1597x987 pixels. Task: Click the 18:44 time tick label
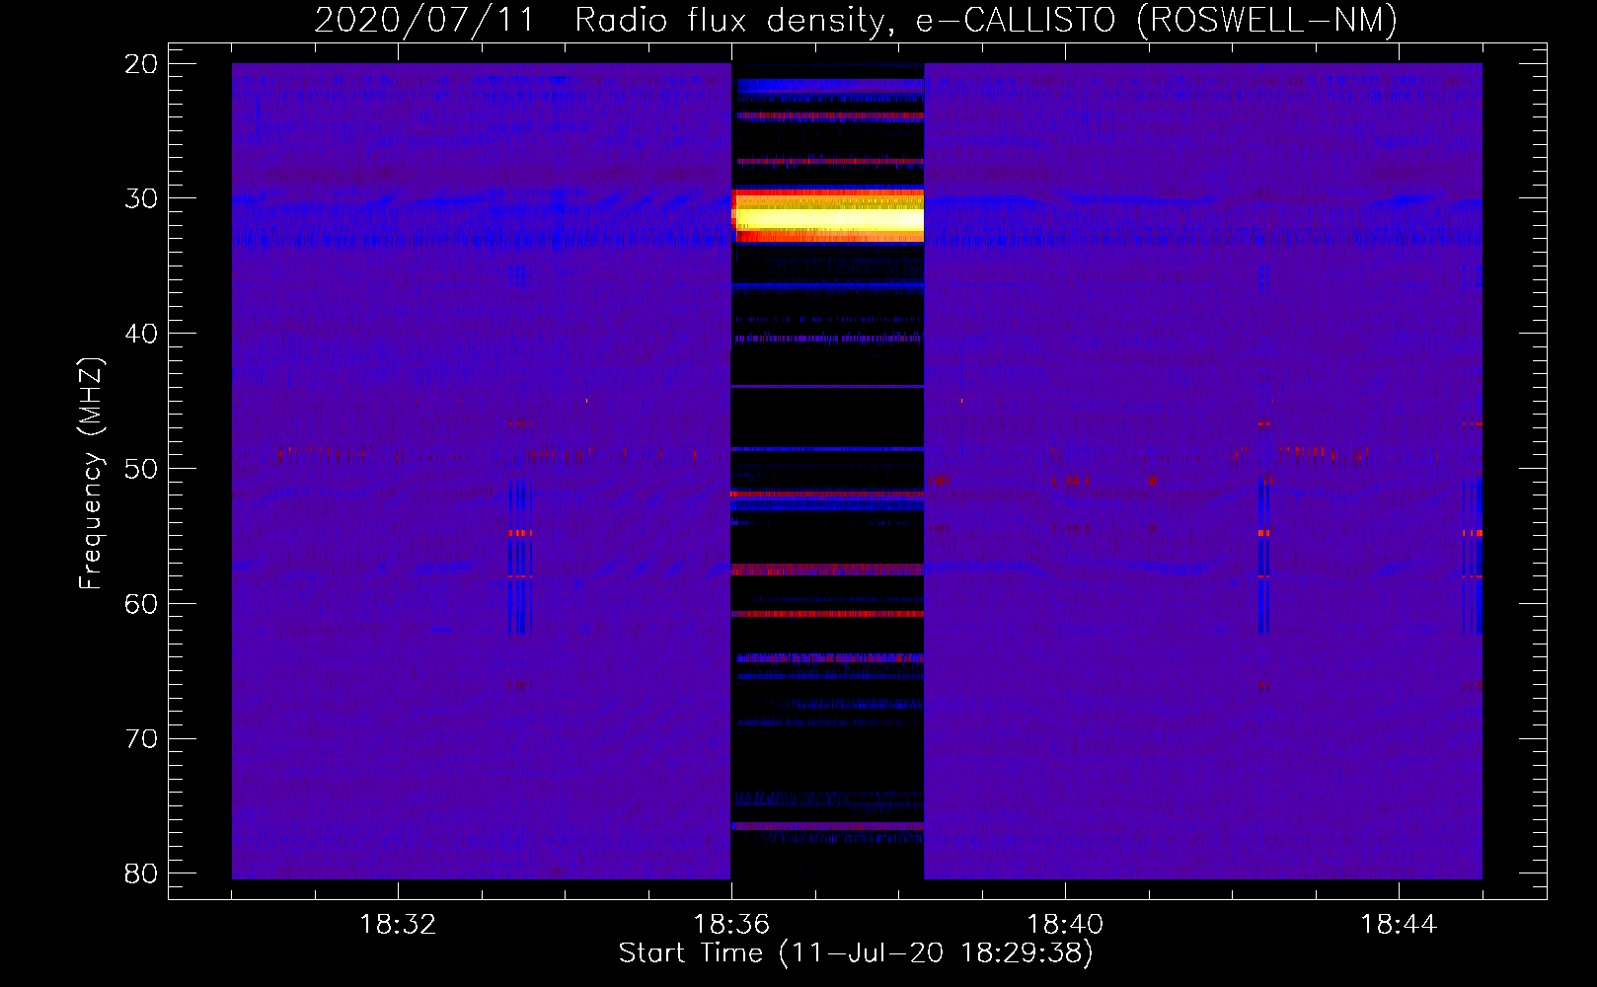(x=1399, y=925)
